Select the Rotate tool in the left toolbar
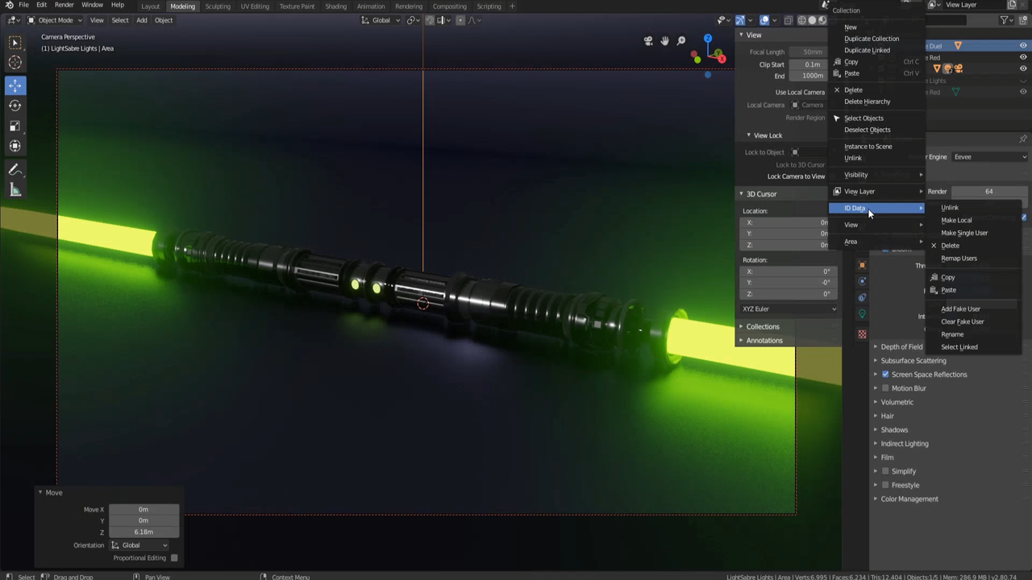 15,106
